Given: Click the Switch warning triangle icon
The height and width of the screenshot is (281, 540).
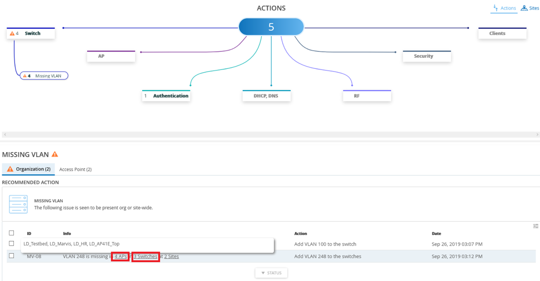Looking at the screenshot, I should 12,34.
